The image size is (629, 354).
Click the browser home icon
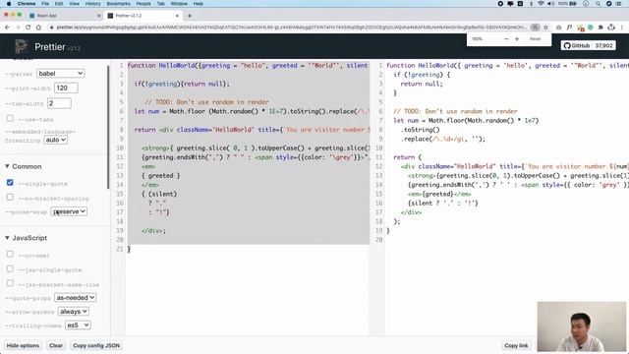(38, 28)
